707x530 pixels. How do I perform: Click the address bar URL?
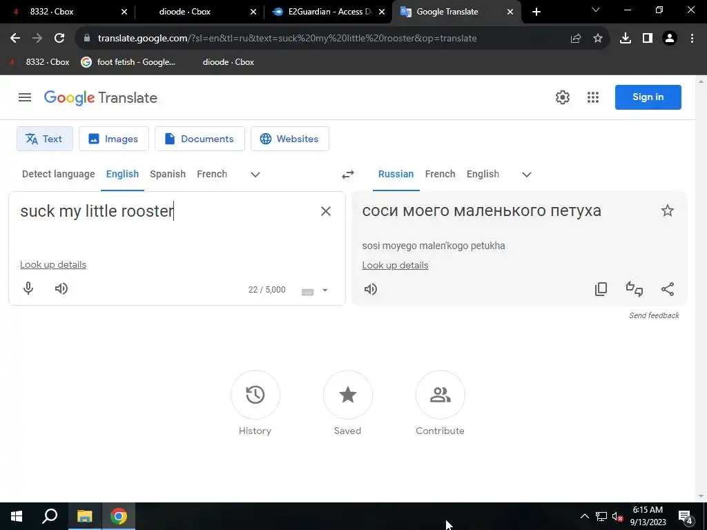pyautogui.click(x=287, y=39)
